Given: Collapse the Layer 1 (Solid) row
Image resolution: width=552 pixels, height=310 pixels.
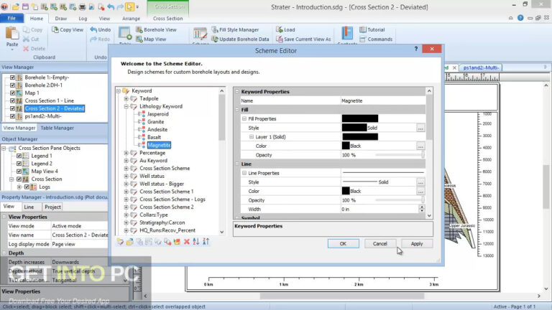Looking at the screenshot, I should click(x=252, y=137).
